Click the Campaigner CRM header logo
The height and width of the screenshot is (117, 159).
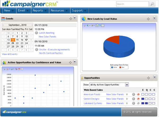[x=30, y=4]
